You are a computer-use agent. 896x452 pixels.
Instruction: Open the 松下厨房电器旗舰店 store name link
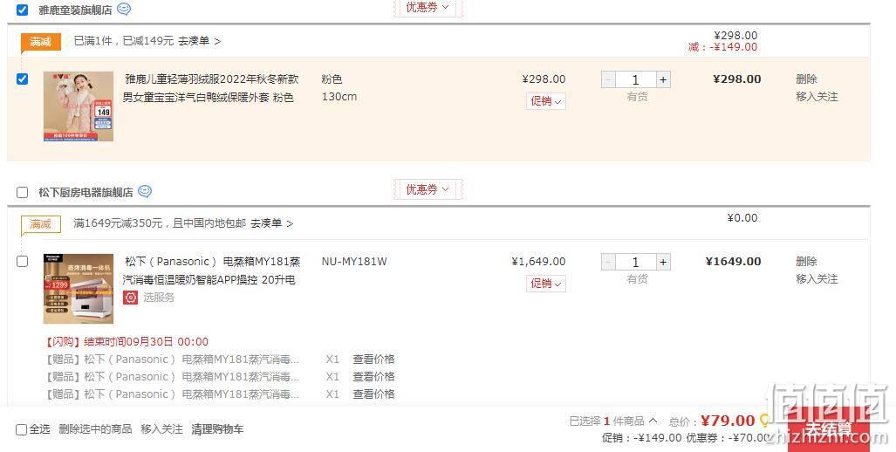[85, 193]
